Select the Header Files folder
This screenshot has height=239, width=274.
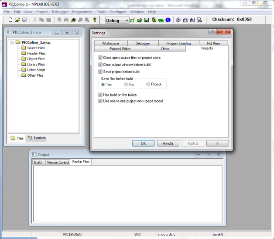point(36,54)
